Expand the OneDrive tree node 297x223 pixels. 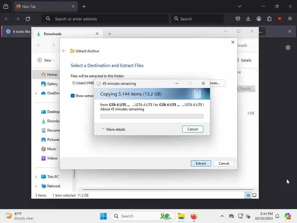pyautogui.click(x=36, y=93)
